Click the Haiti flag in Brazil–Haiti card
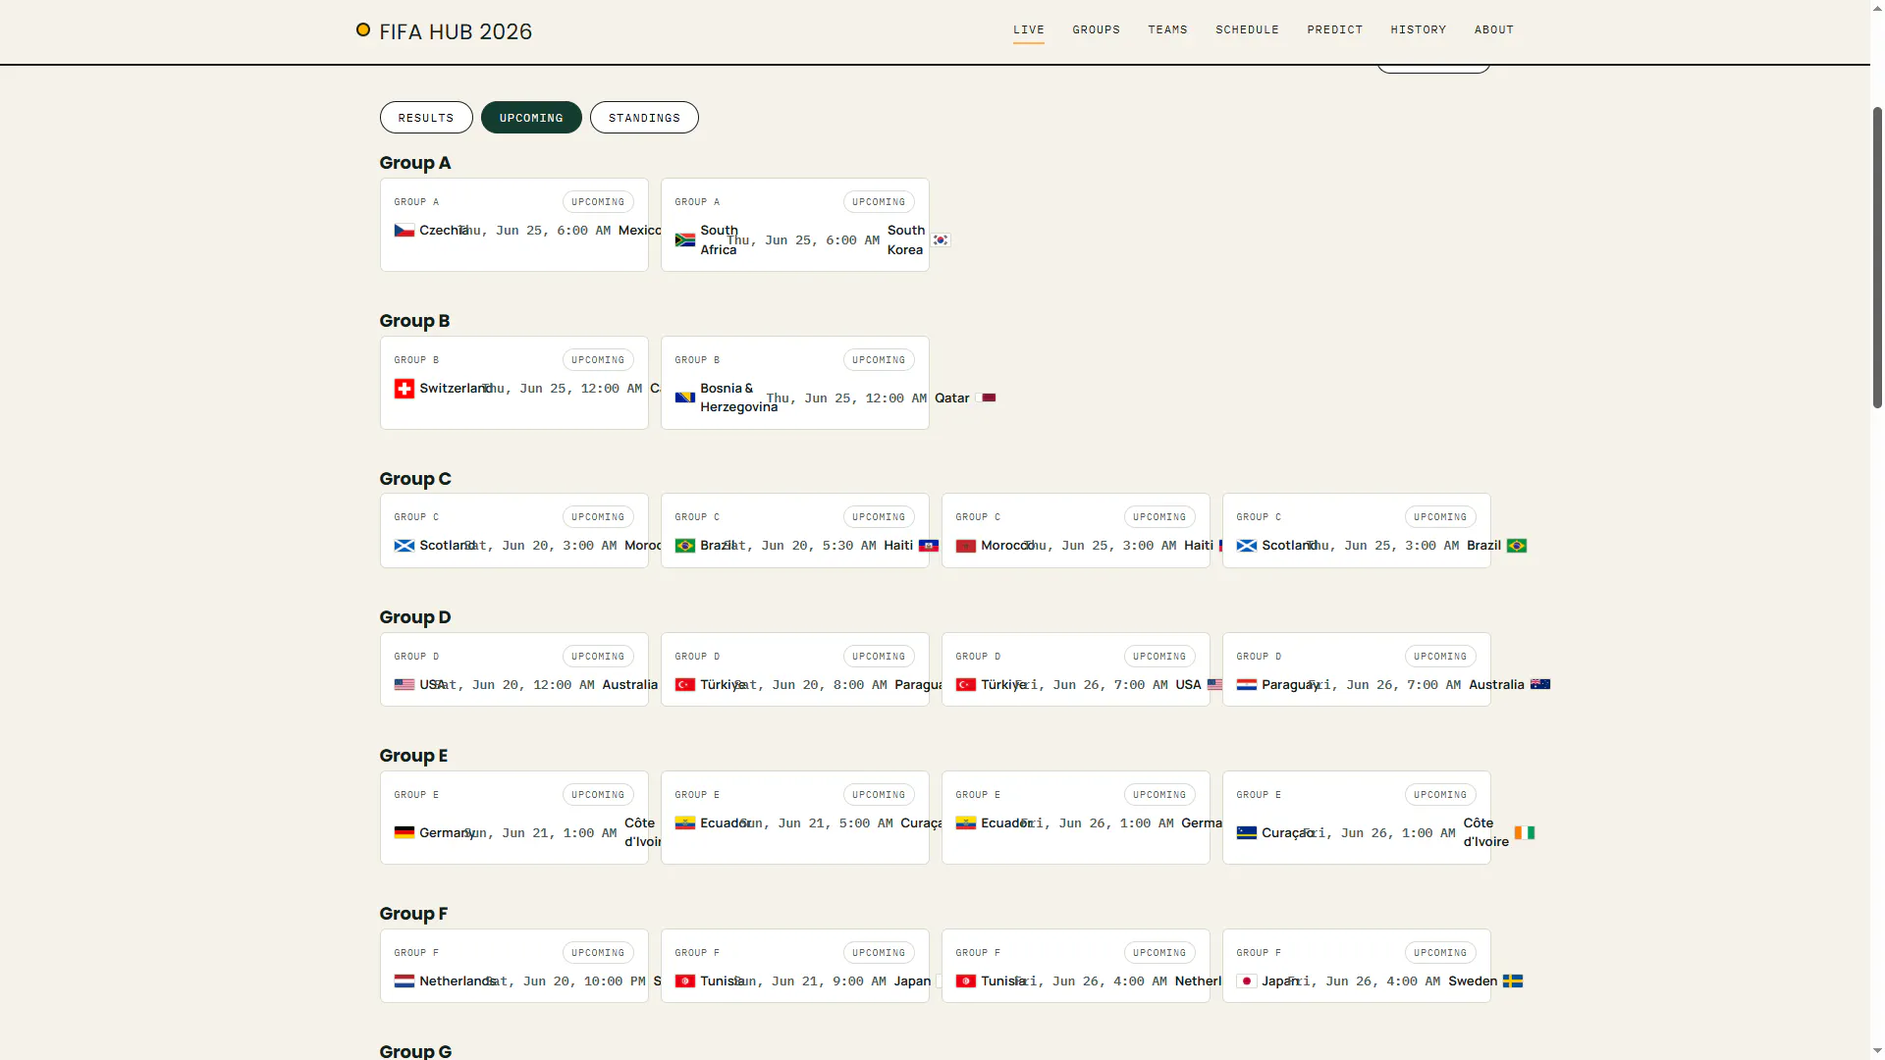Viewport: 1885px width, 1060px height. pos(929,546)
